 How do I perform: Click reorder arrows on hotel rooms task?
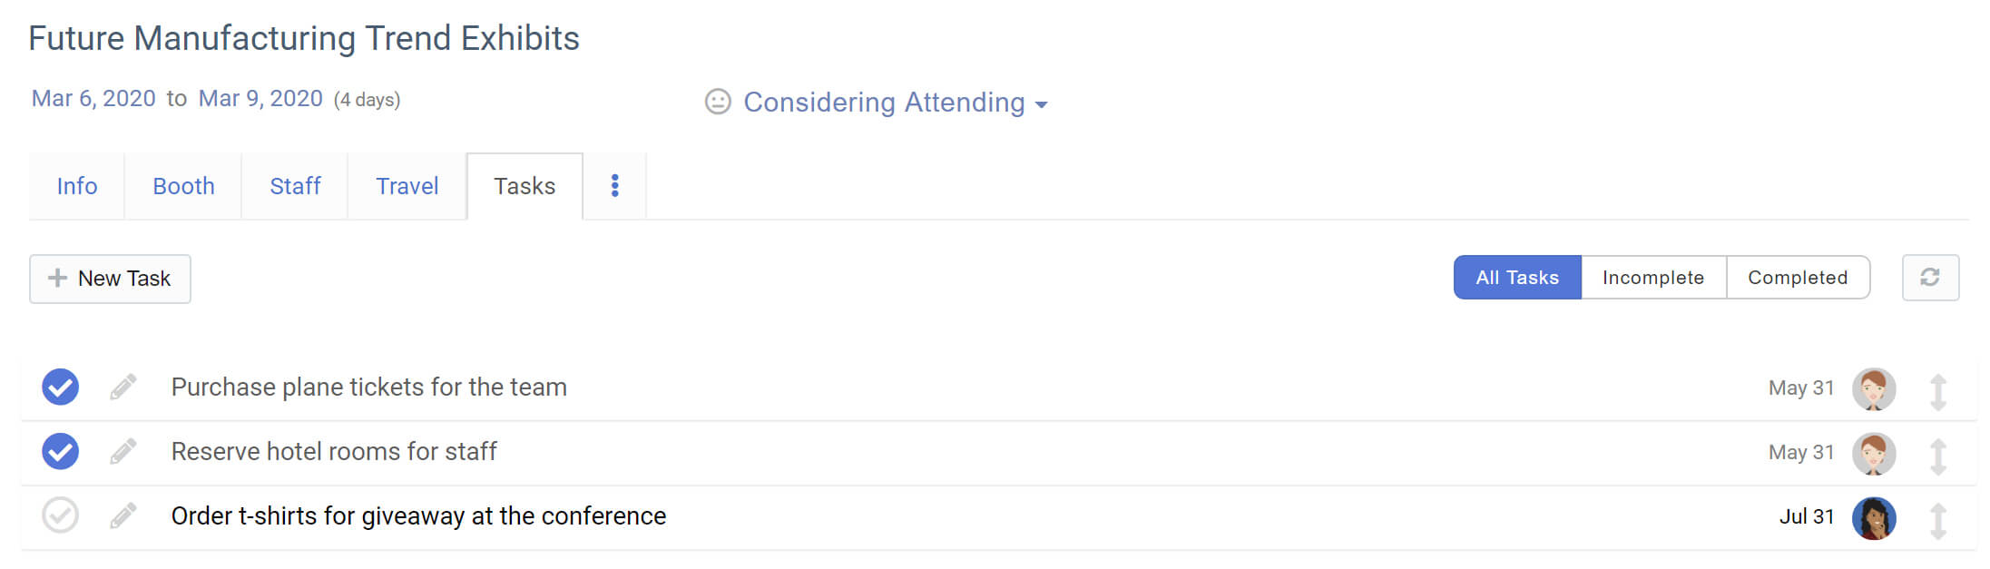pyautogui.click(x=1937, y=456)
